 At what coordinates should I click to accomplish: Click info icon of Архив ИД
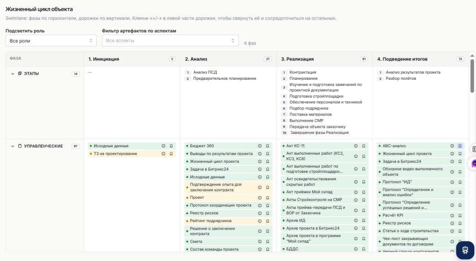tap(356, 221)
